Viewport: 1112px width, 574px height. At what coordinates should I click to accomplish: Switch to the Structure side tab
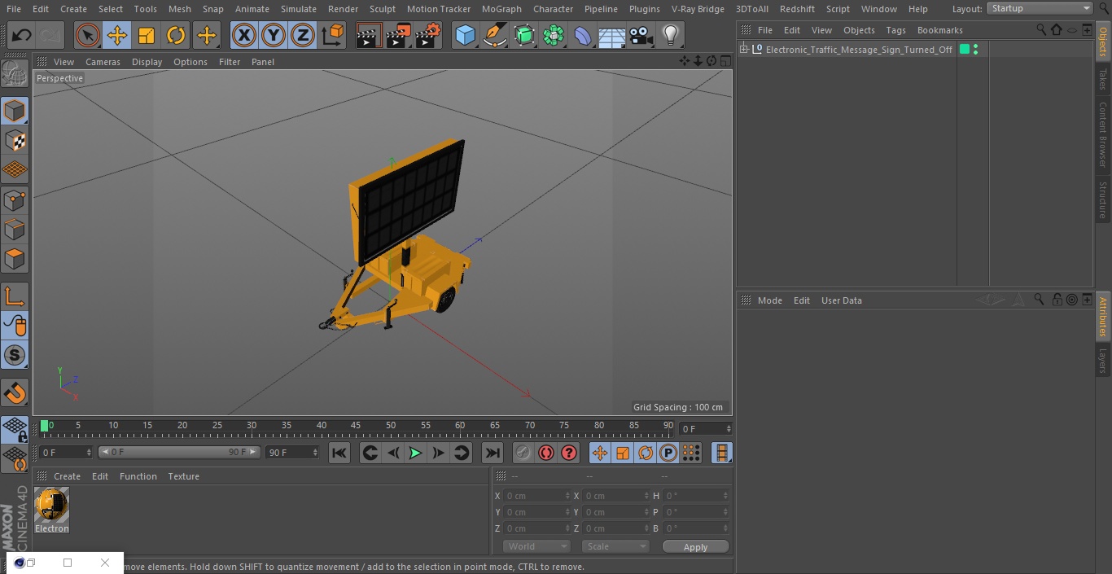1103,199
